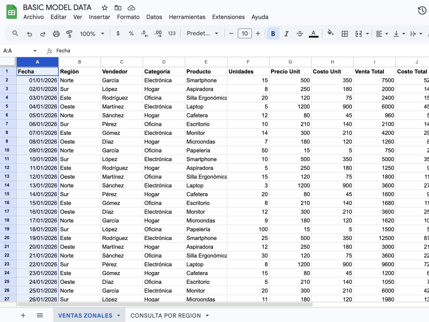The height and width of the screenshot is (322, 429).
Task: Select the Vendedor header cell
Action: coord(122,71)
